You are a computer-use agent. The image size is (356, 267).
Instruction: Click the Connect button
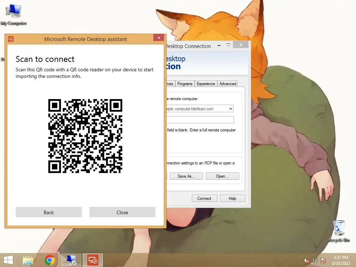204,199
